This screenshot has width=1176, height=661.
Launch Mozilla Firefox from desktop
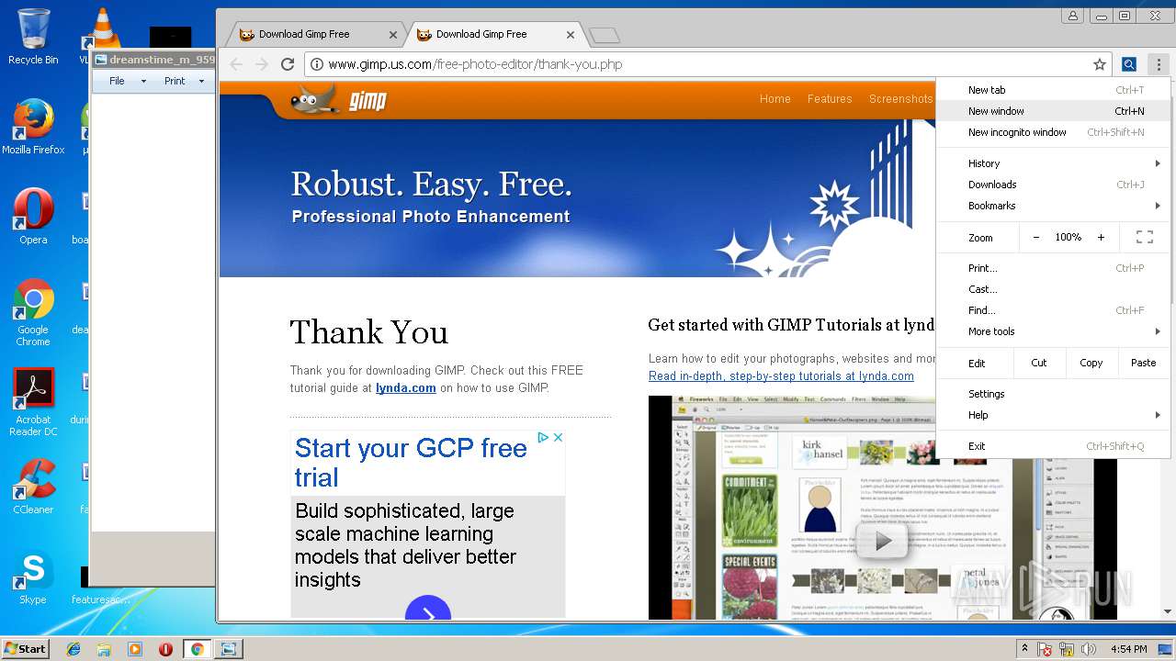coord(33,127)
